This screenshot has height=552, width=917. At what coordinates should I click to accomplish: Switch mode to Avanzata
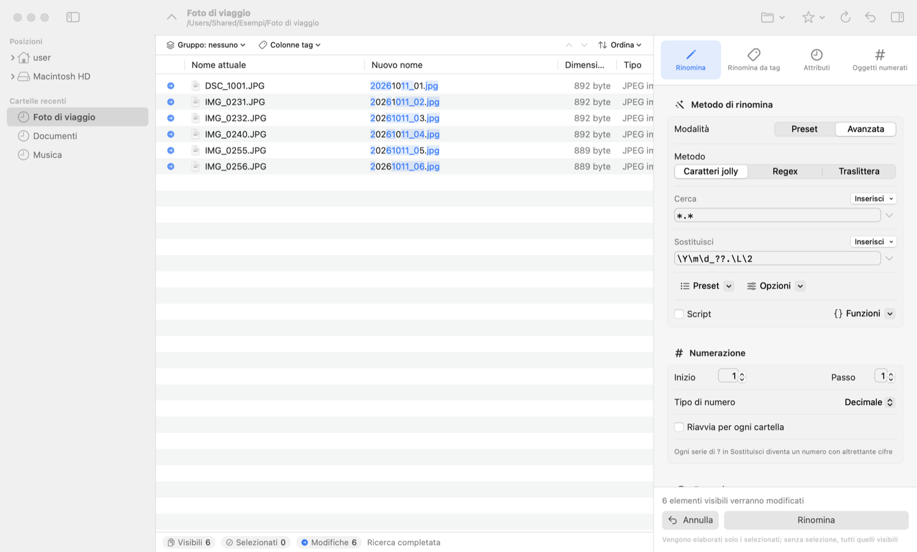[x=865, y=129]
